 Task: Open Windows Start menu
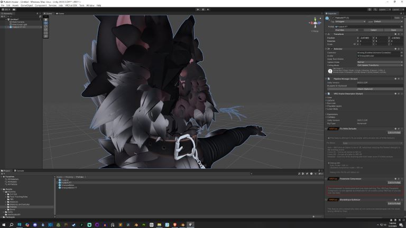point(4,225)
